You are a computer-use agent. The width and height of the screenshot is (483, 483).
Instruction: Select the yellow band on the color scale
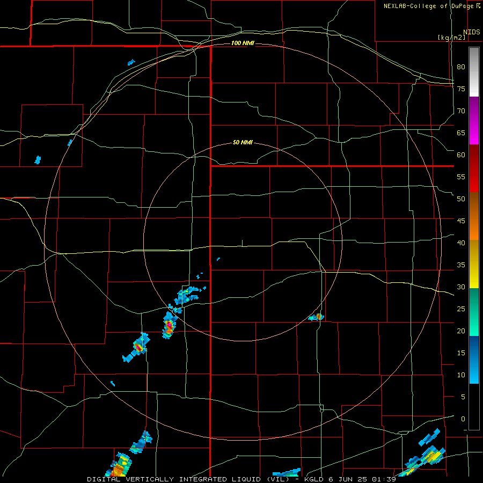click(474, 264)
